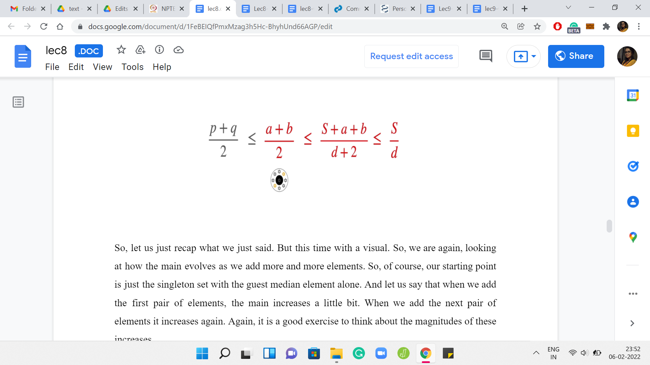Collapse the side panel arrow

[x=632, y=323]
